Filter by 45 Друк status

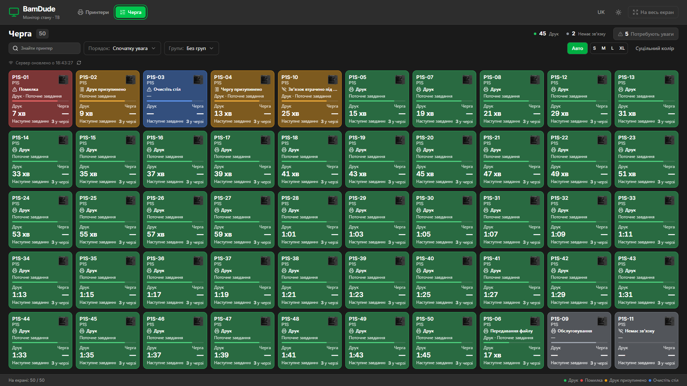click(546, 34)
